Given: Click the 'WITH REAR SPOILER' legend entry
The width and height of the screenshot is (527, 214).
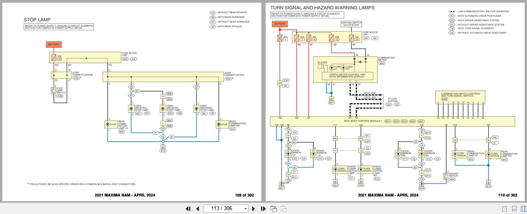Looking at the screenshot, I should (230, 26).
